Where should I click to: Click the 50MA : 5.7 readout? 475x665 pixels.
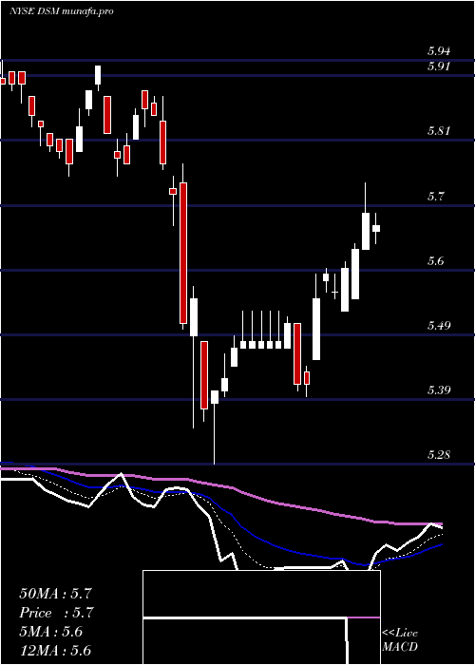coord(55,594)
